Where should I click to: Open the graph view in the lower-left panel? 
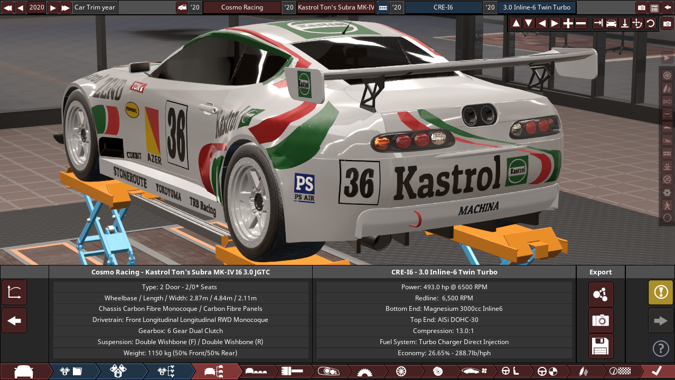14,292
